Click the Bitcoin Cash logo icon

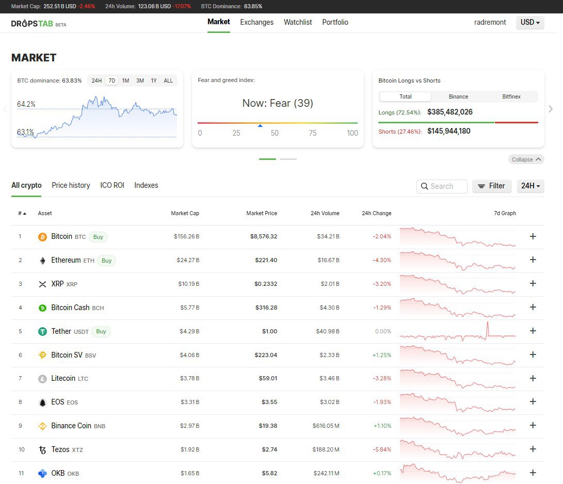pos(42,308)
